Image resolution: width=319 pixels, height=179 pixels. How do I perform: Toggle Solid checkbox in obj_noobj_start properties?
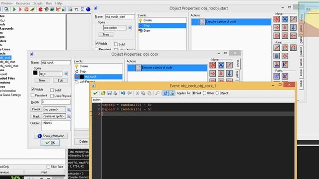116,44
